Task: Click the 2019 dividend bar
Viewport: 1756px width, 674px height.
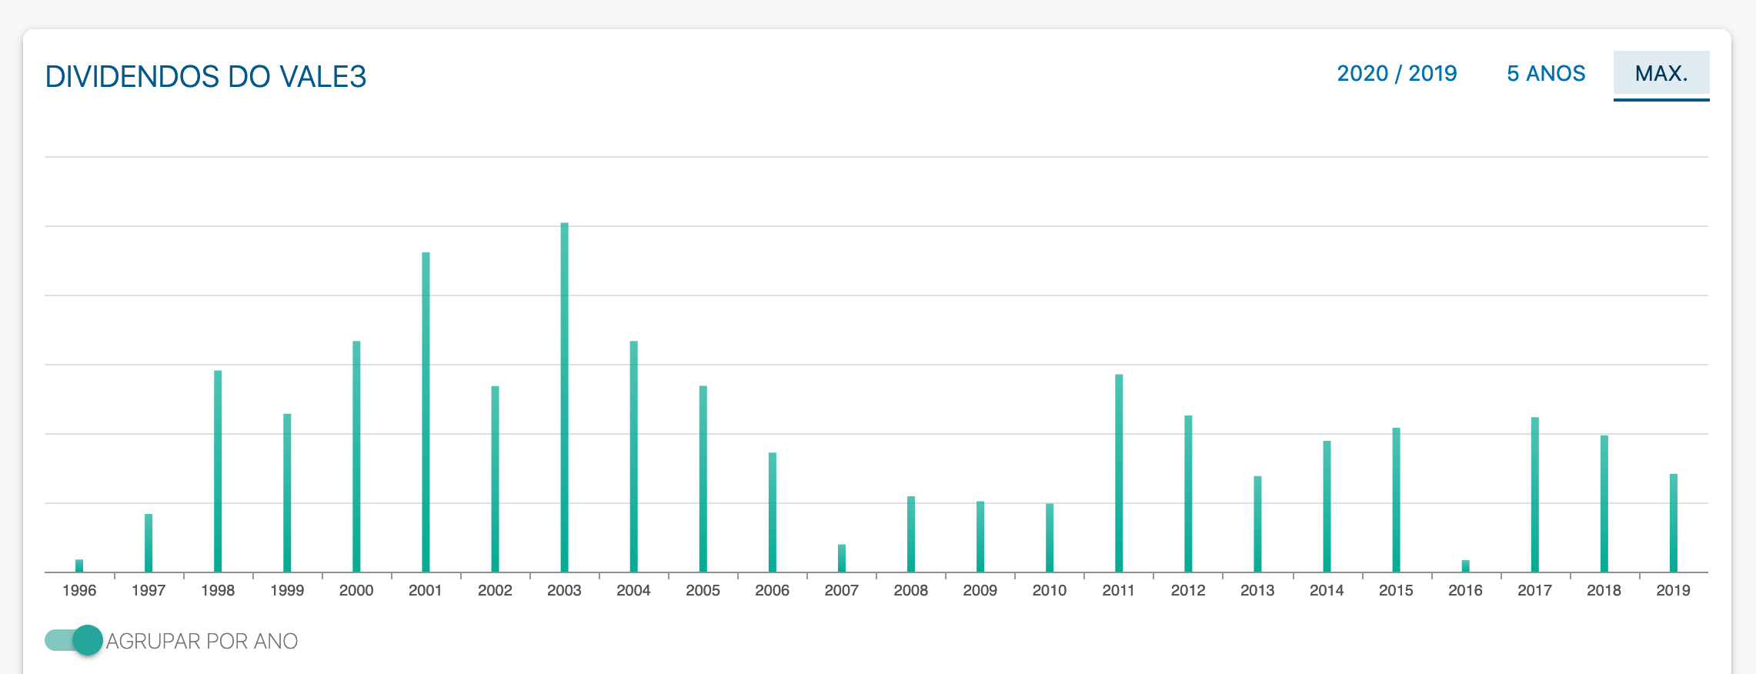Action: tap(1673, 523)
